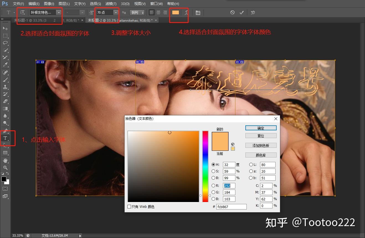This screenshot has height=238, width=365.
Task: Open the anti-aliasing 锐利 dropdown
Action: coord(137,12)
